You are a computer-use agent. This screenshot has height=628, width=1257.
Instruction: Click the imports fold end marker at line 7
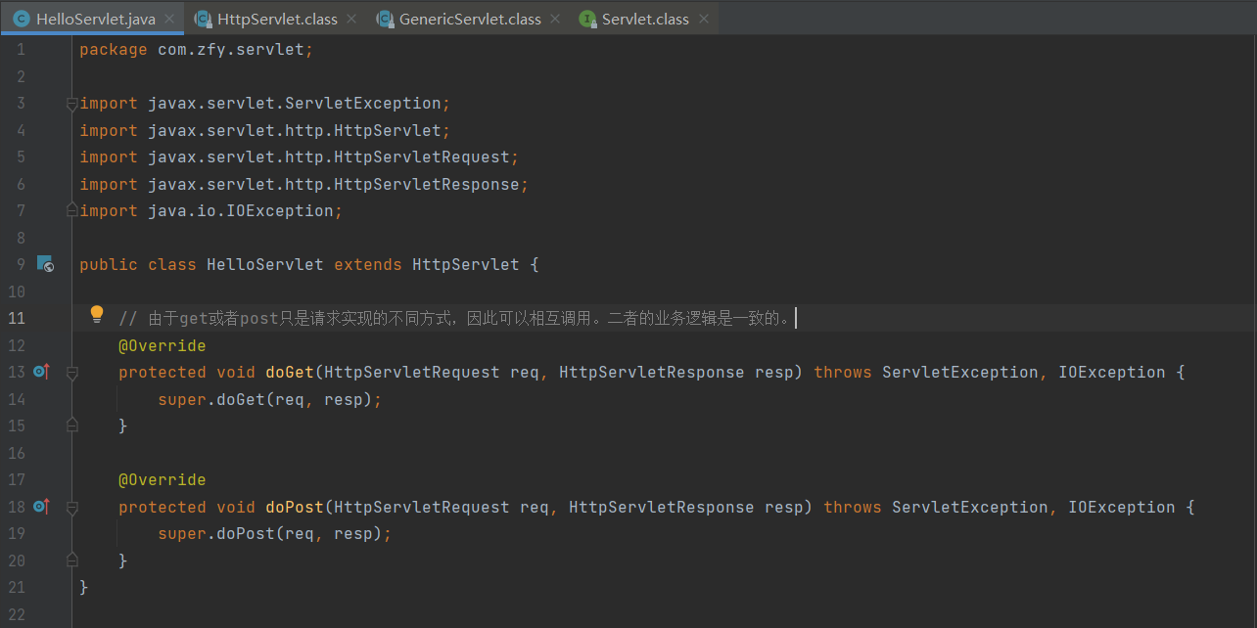click(x=71, y=210)
